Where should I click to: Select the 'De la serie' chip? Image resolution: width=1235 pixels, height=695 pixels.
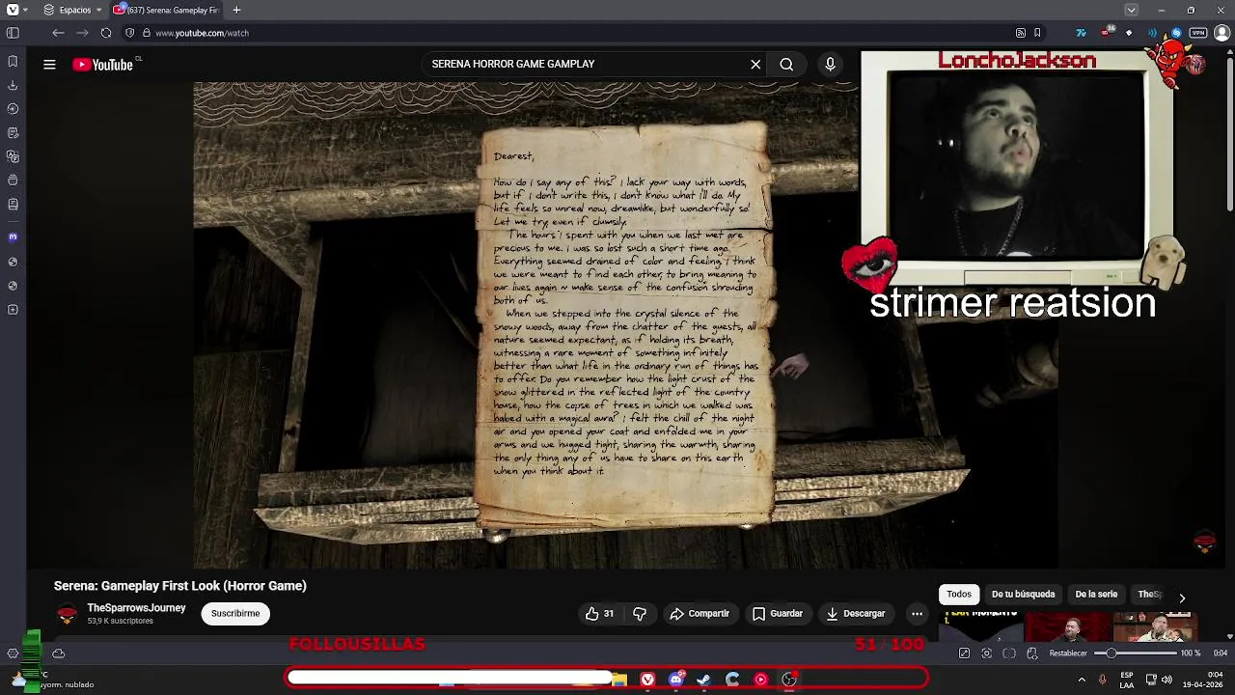[x=1096, y=594]
